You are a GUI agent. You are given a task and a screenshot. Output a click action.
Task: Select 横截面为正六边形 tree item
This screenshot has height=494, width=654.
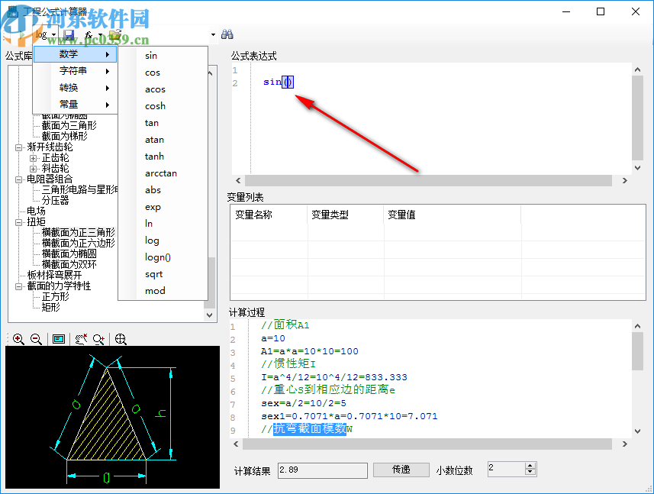[79, 243]
